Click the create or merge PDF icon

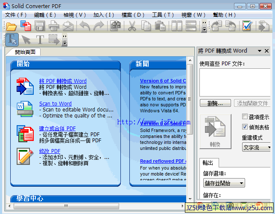[25, 134]
